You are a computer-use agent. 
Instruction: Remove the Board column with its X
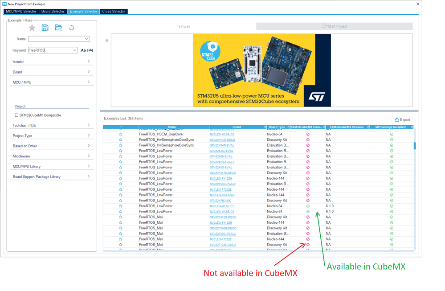265,127
